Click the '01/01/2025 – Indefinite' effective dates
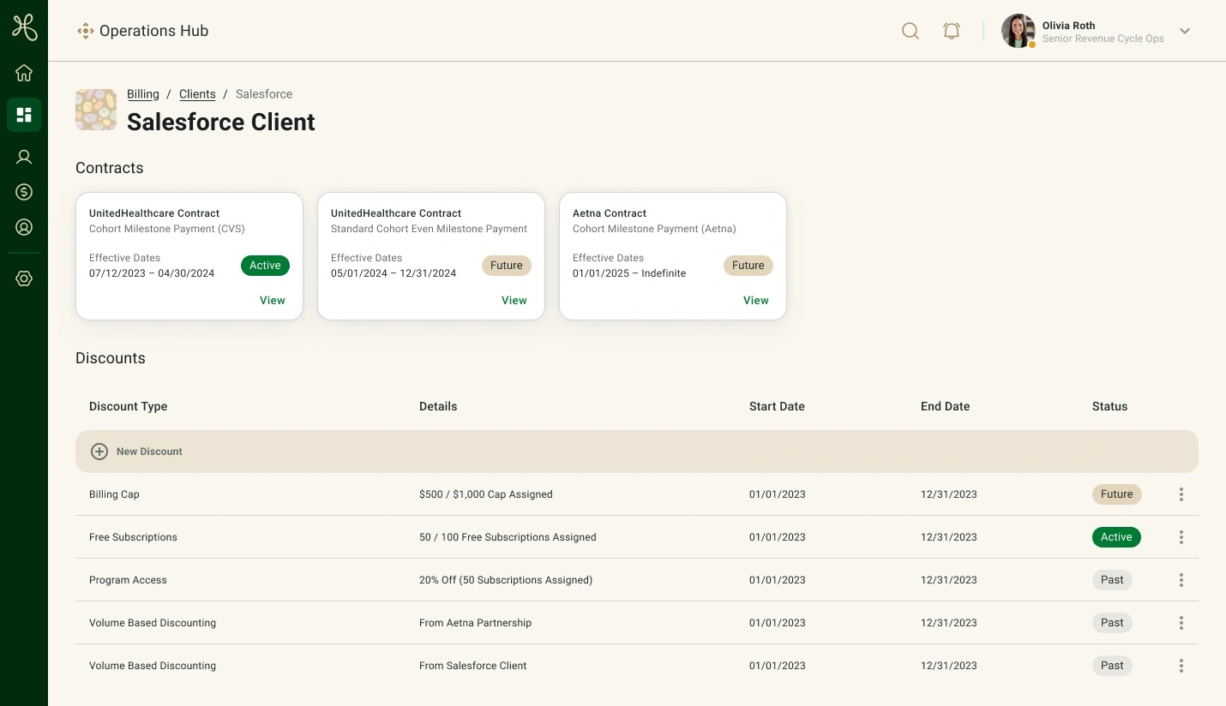 (629, 273)
